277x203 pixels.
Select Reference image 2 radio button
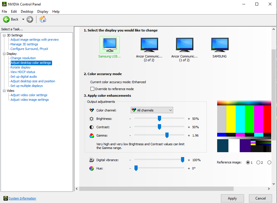click(258, 163)
